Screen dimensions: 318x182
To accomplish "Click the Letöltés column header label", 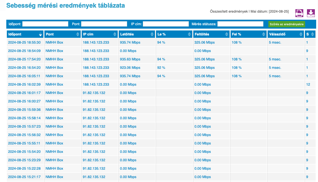I will [127, 34].
